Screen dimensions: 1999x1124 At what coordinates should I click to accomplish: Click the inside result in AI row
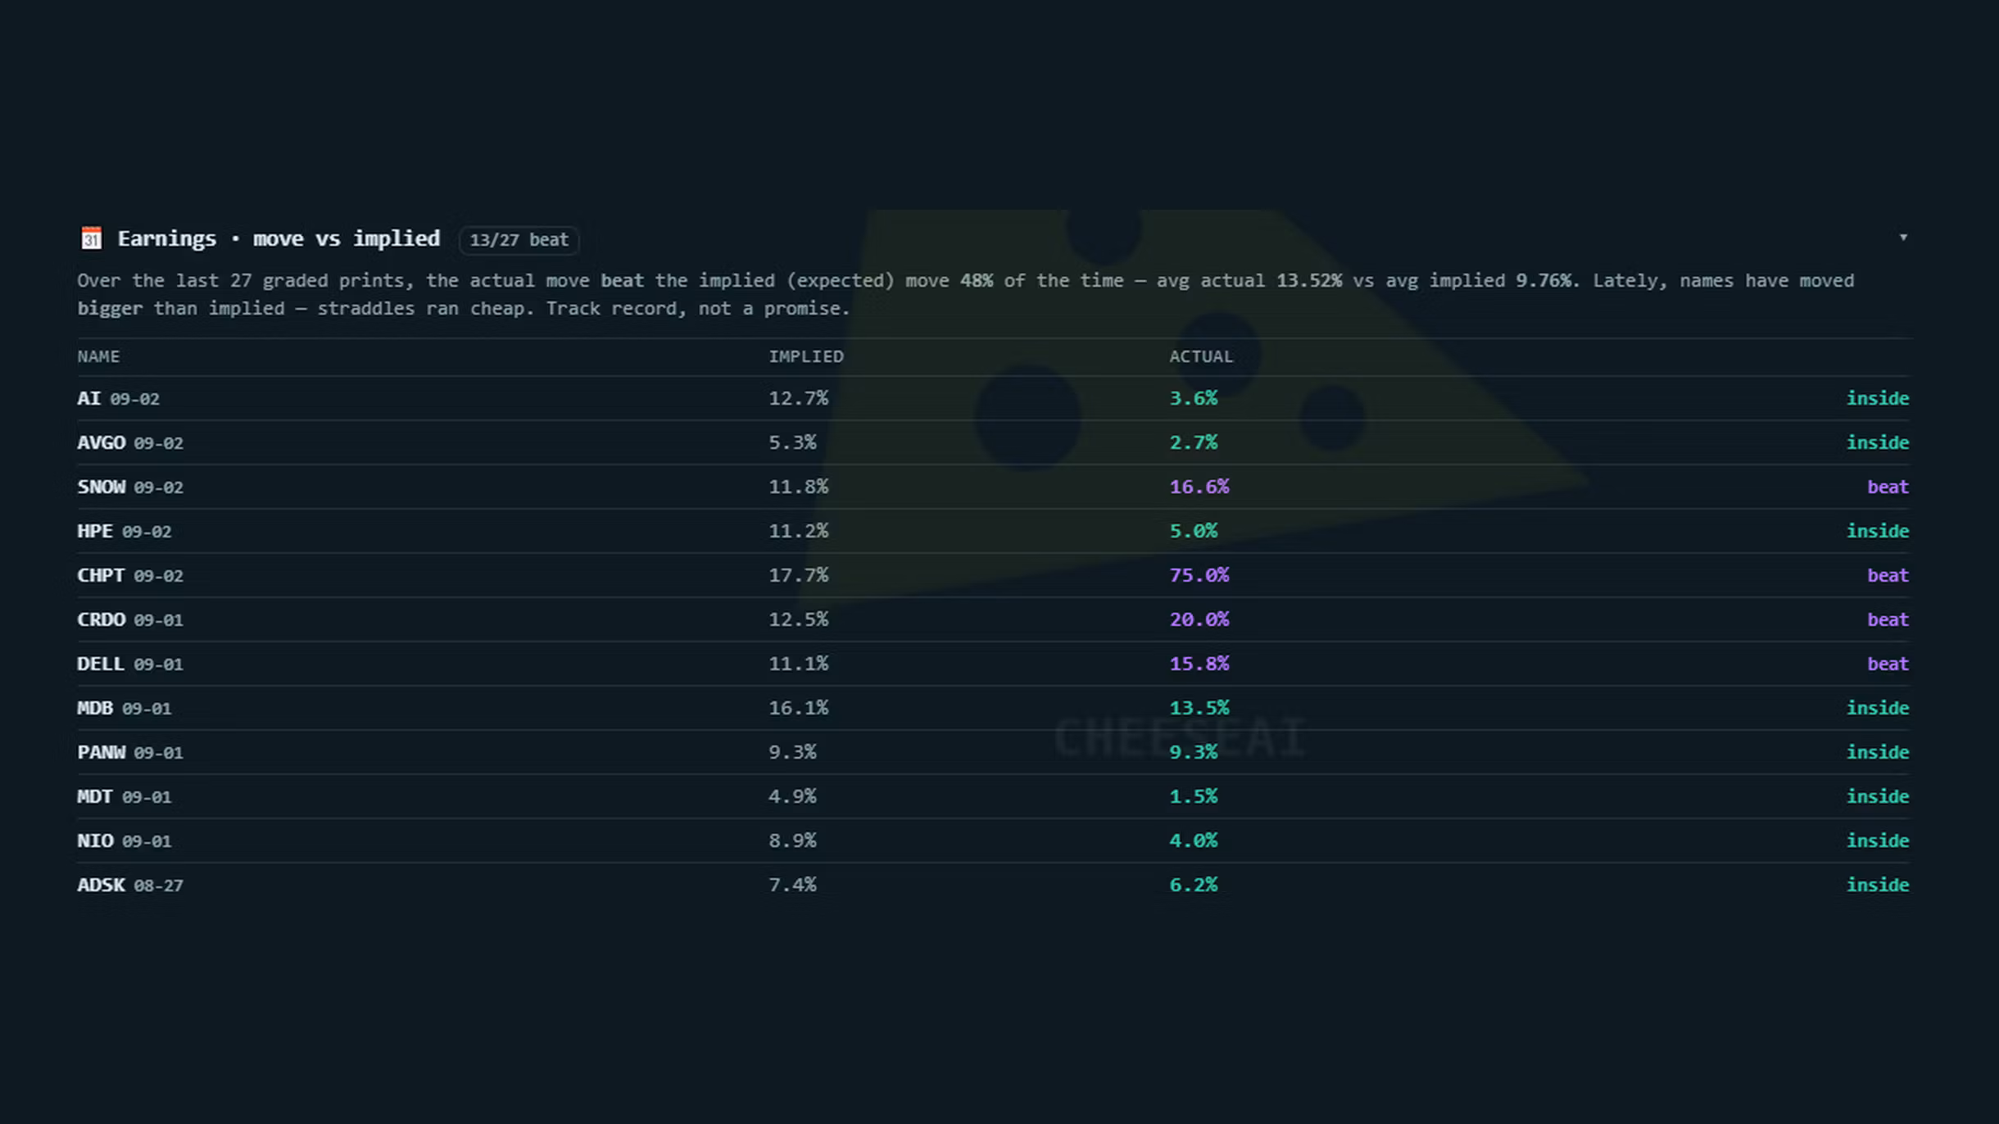coord(1878,399)
